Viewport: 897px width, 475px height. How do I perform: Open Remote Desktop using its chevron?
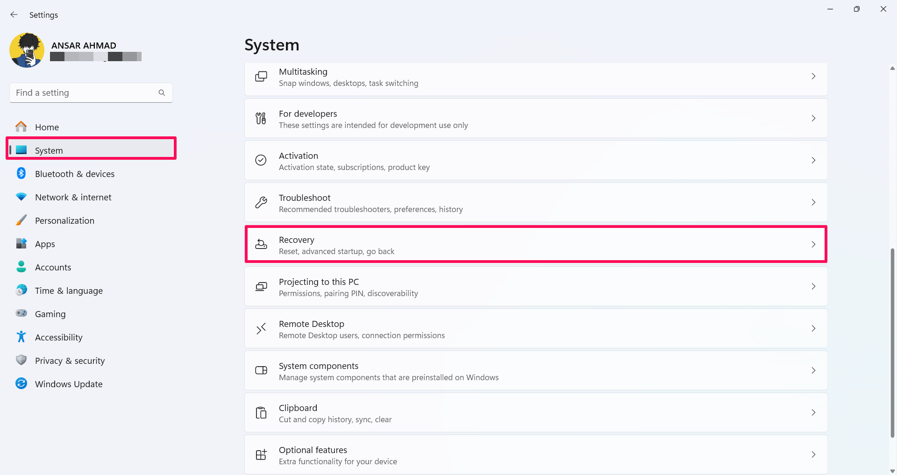(813, 328)
